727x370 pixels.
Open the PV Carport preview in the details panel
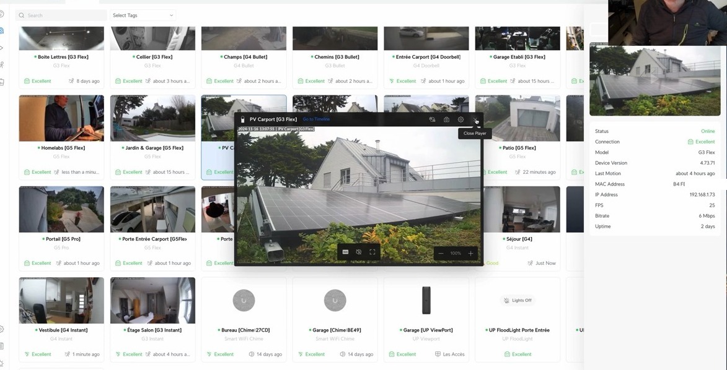point(654,79)
